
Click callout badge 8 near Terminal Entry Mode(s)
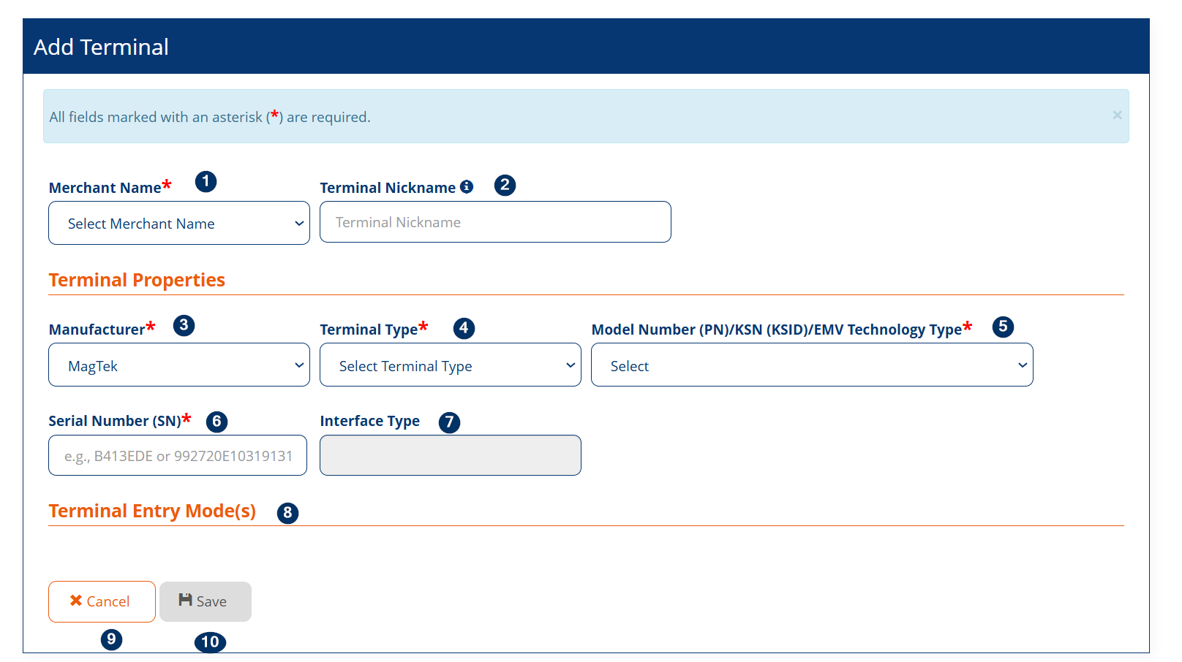click(x=287, y=513)
